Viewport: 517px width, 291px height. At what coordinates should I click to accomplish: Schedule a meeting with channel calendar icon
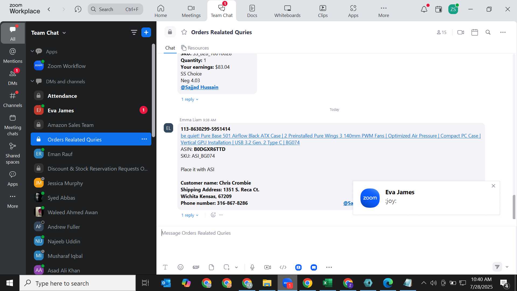point(475,32)
